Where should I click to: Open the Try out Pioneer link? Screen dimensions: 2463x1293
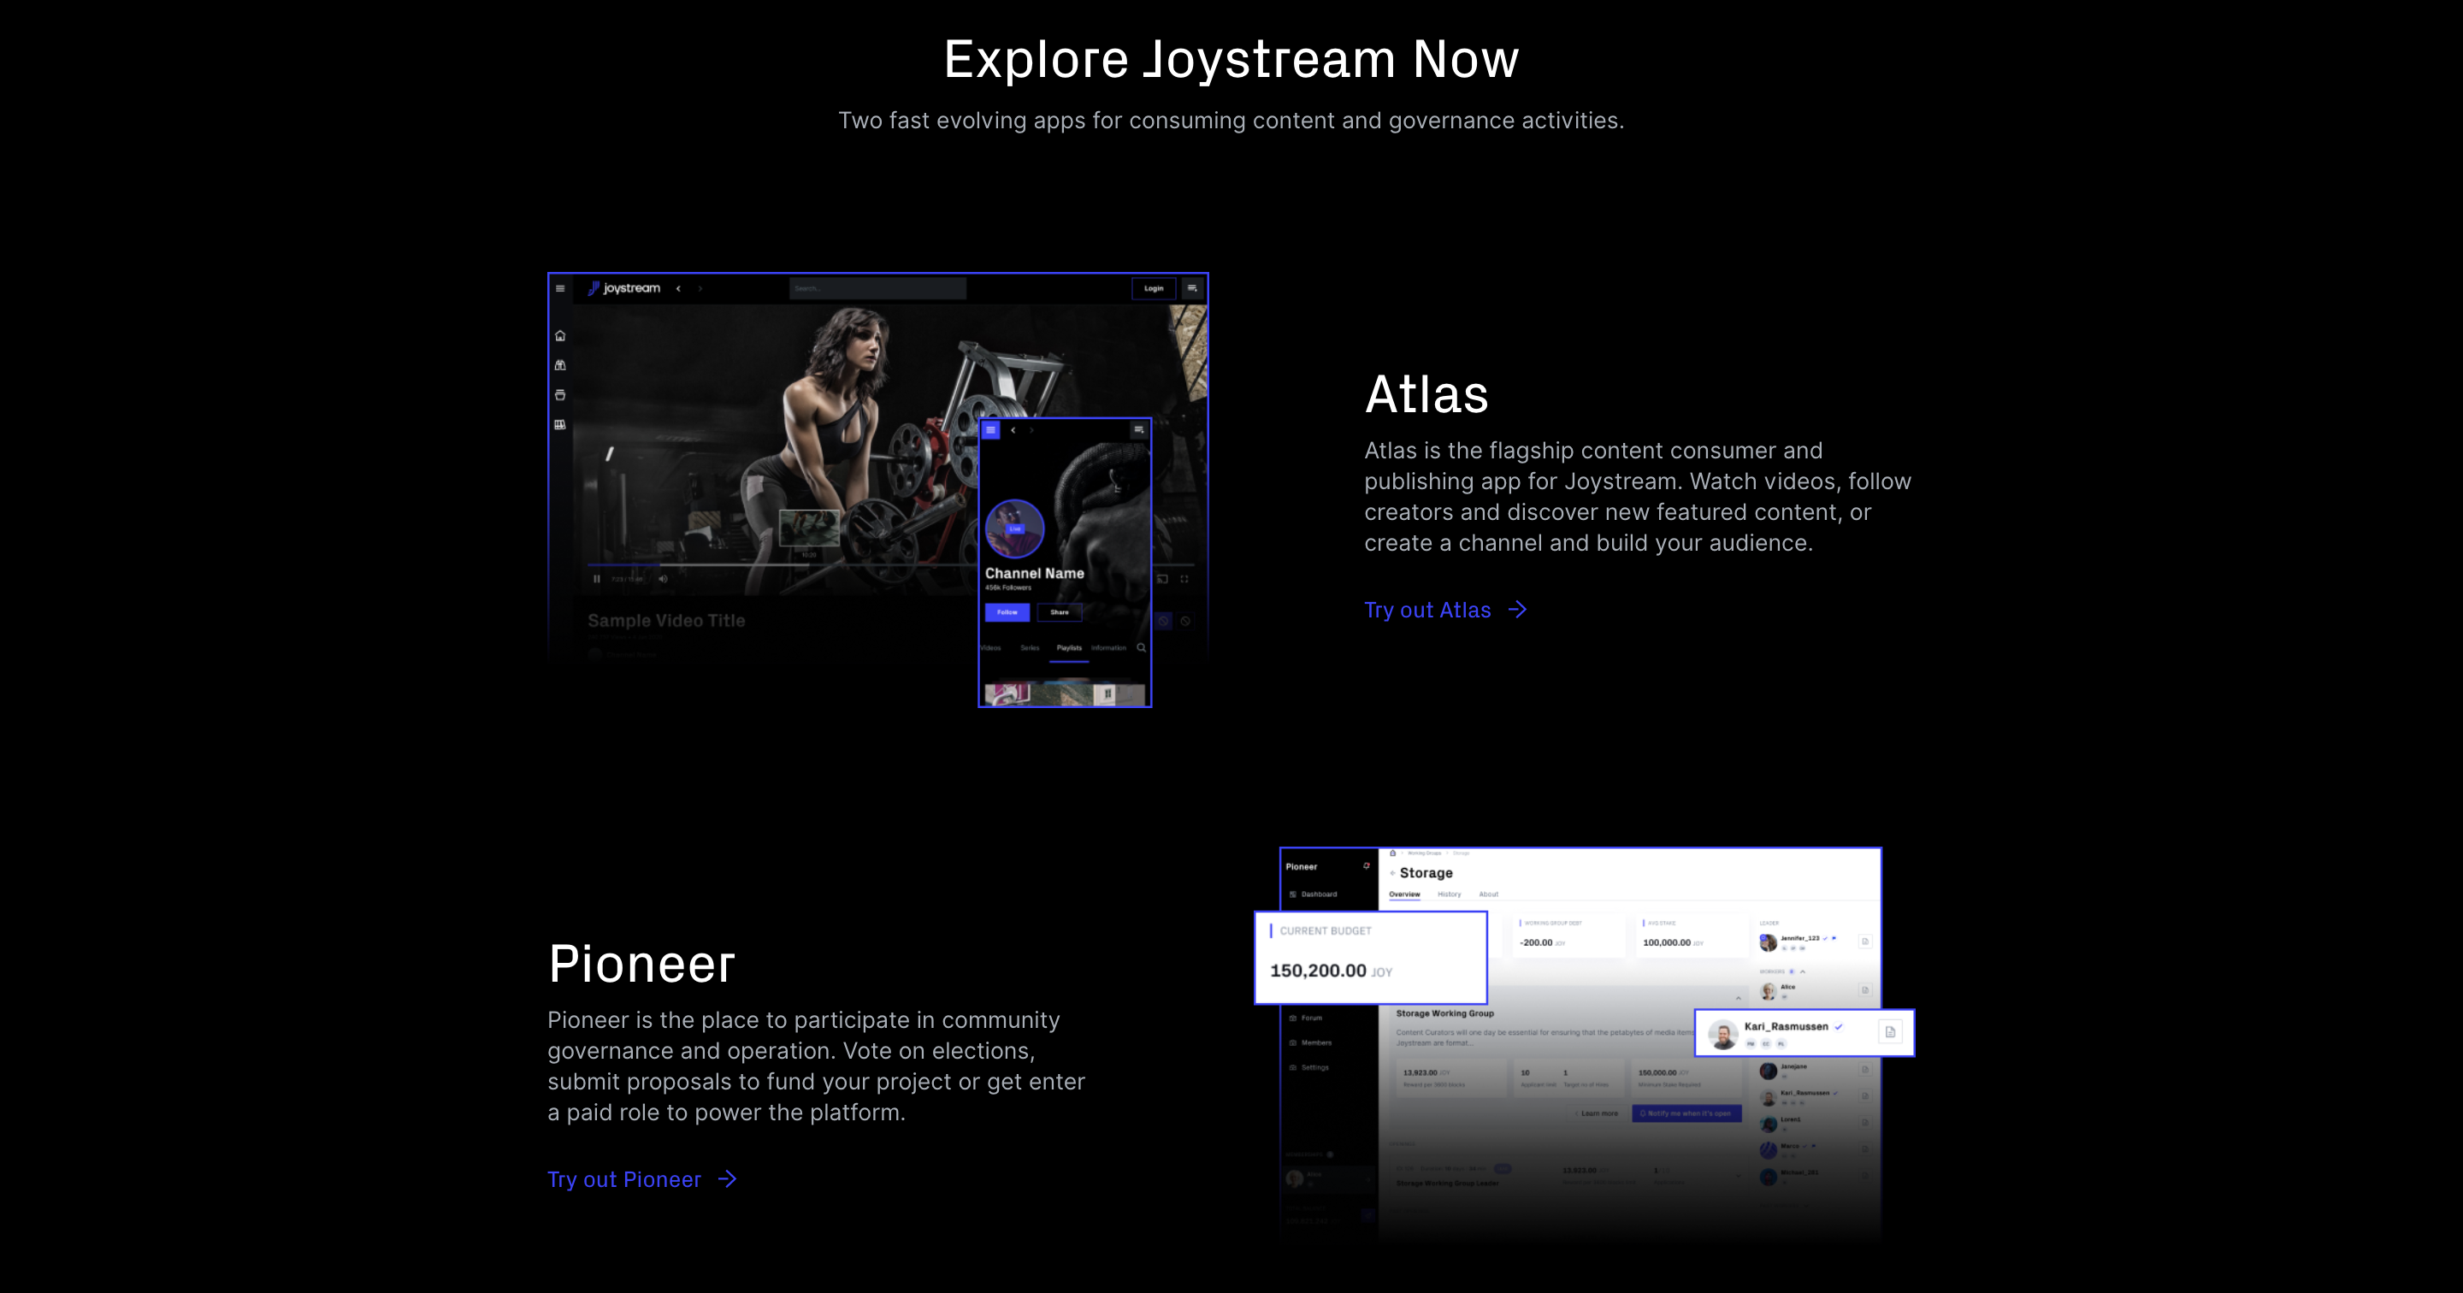click(641, 1179)
